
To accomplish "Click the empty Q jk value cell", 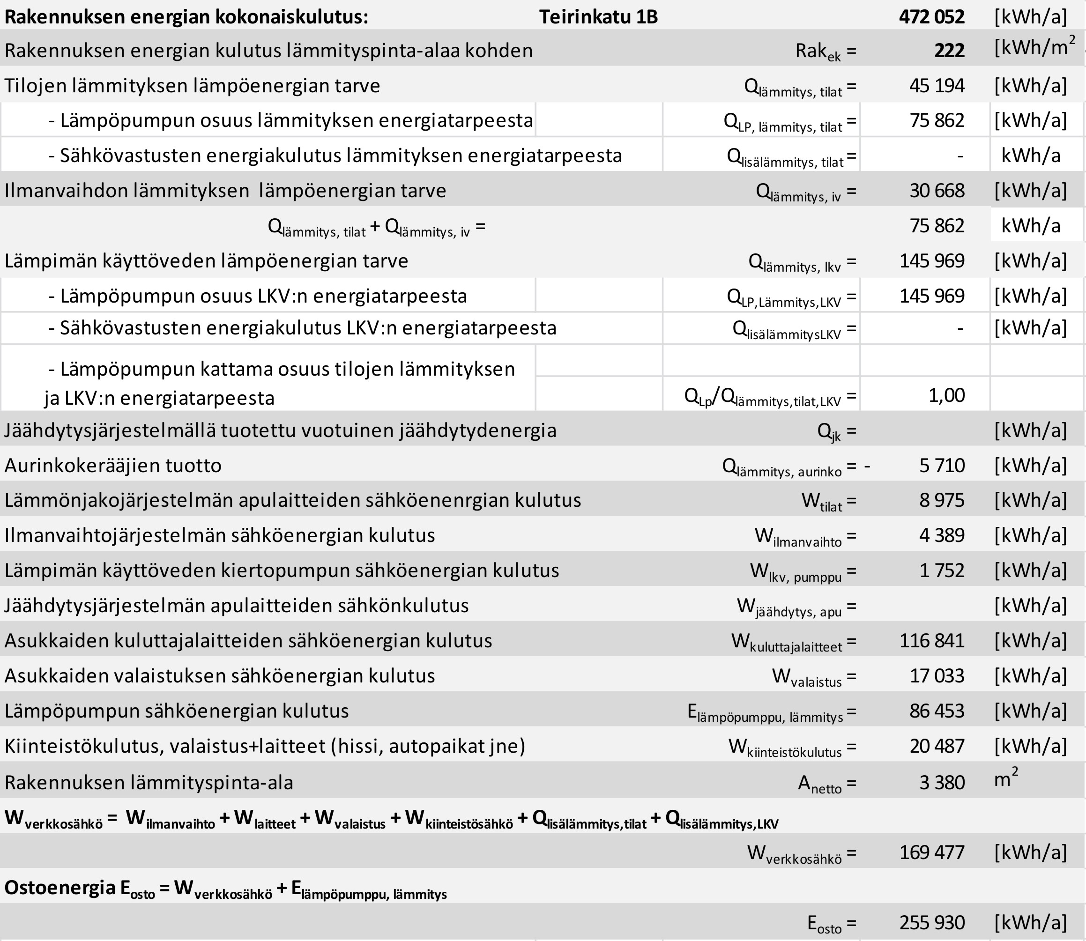I will tap(925, 429).
